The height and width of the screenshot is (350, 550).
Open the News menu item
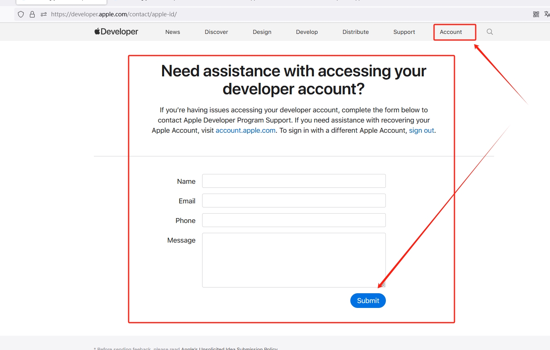tap(173, 32)
